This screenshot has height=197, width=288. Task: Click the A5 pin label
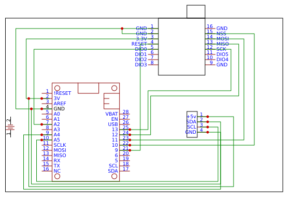[x=56, y=140]
